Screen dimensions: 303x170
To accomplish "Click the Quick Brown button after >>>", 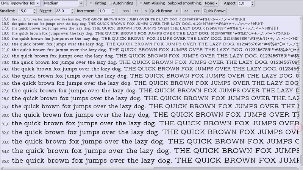I will pyautogui.click(x=214, y=11).
